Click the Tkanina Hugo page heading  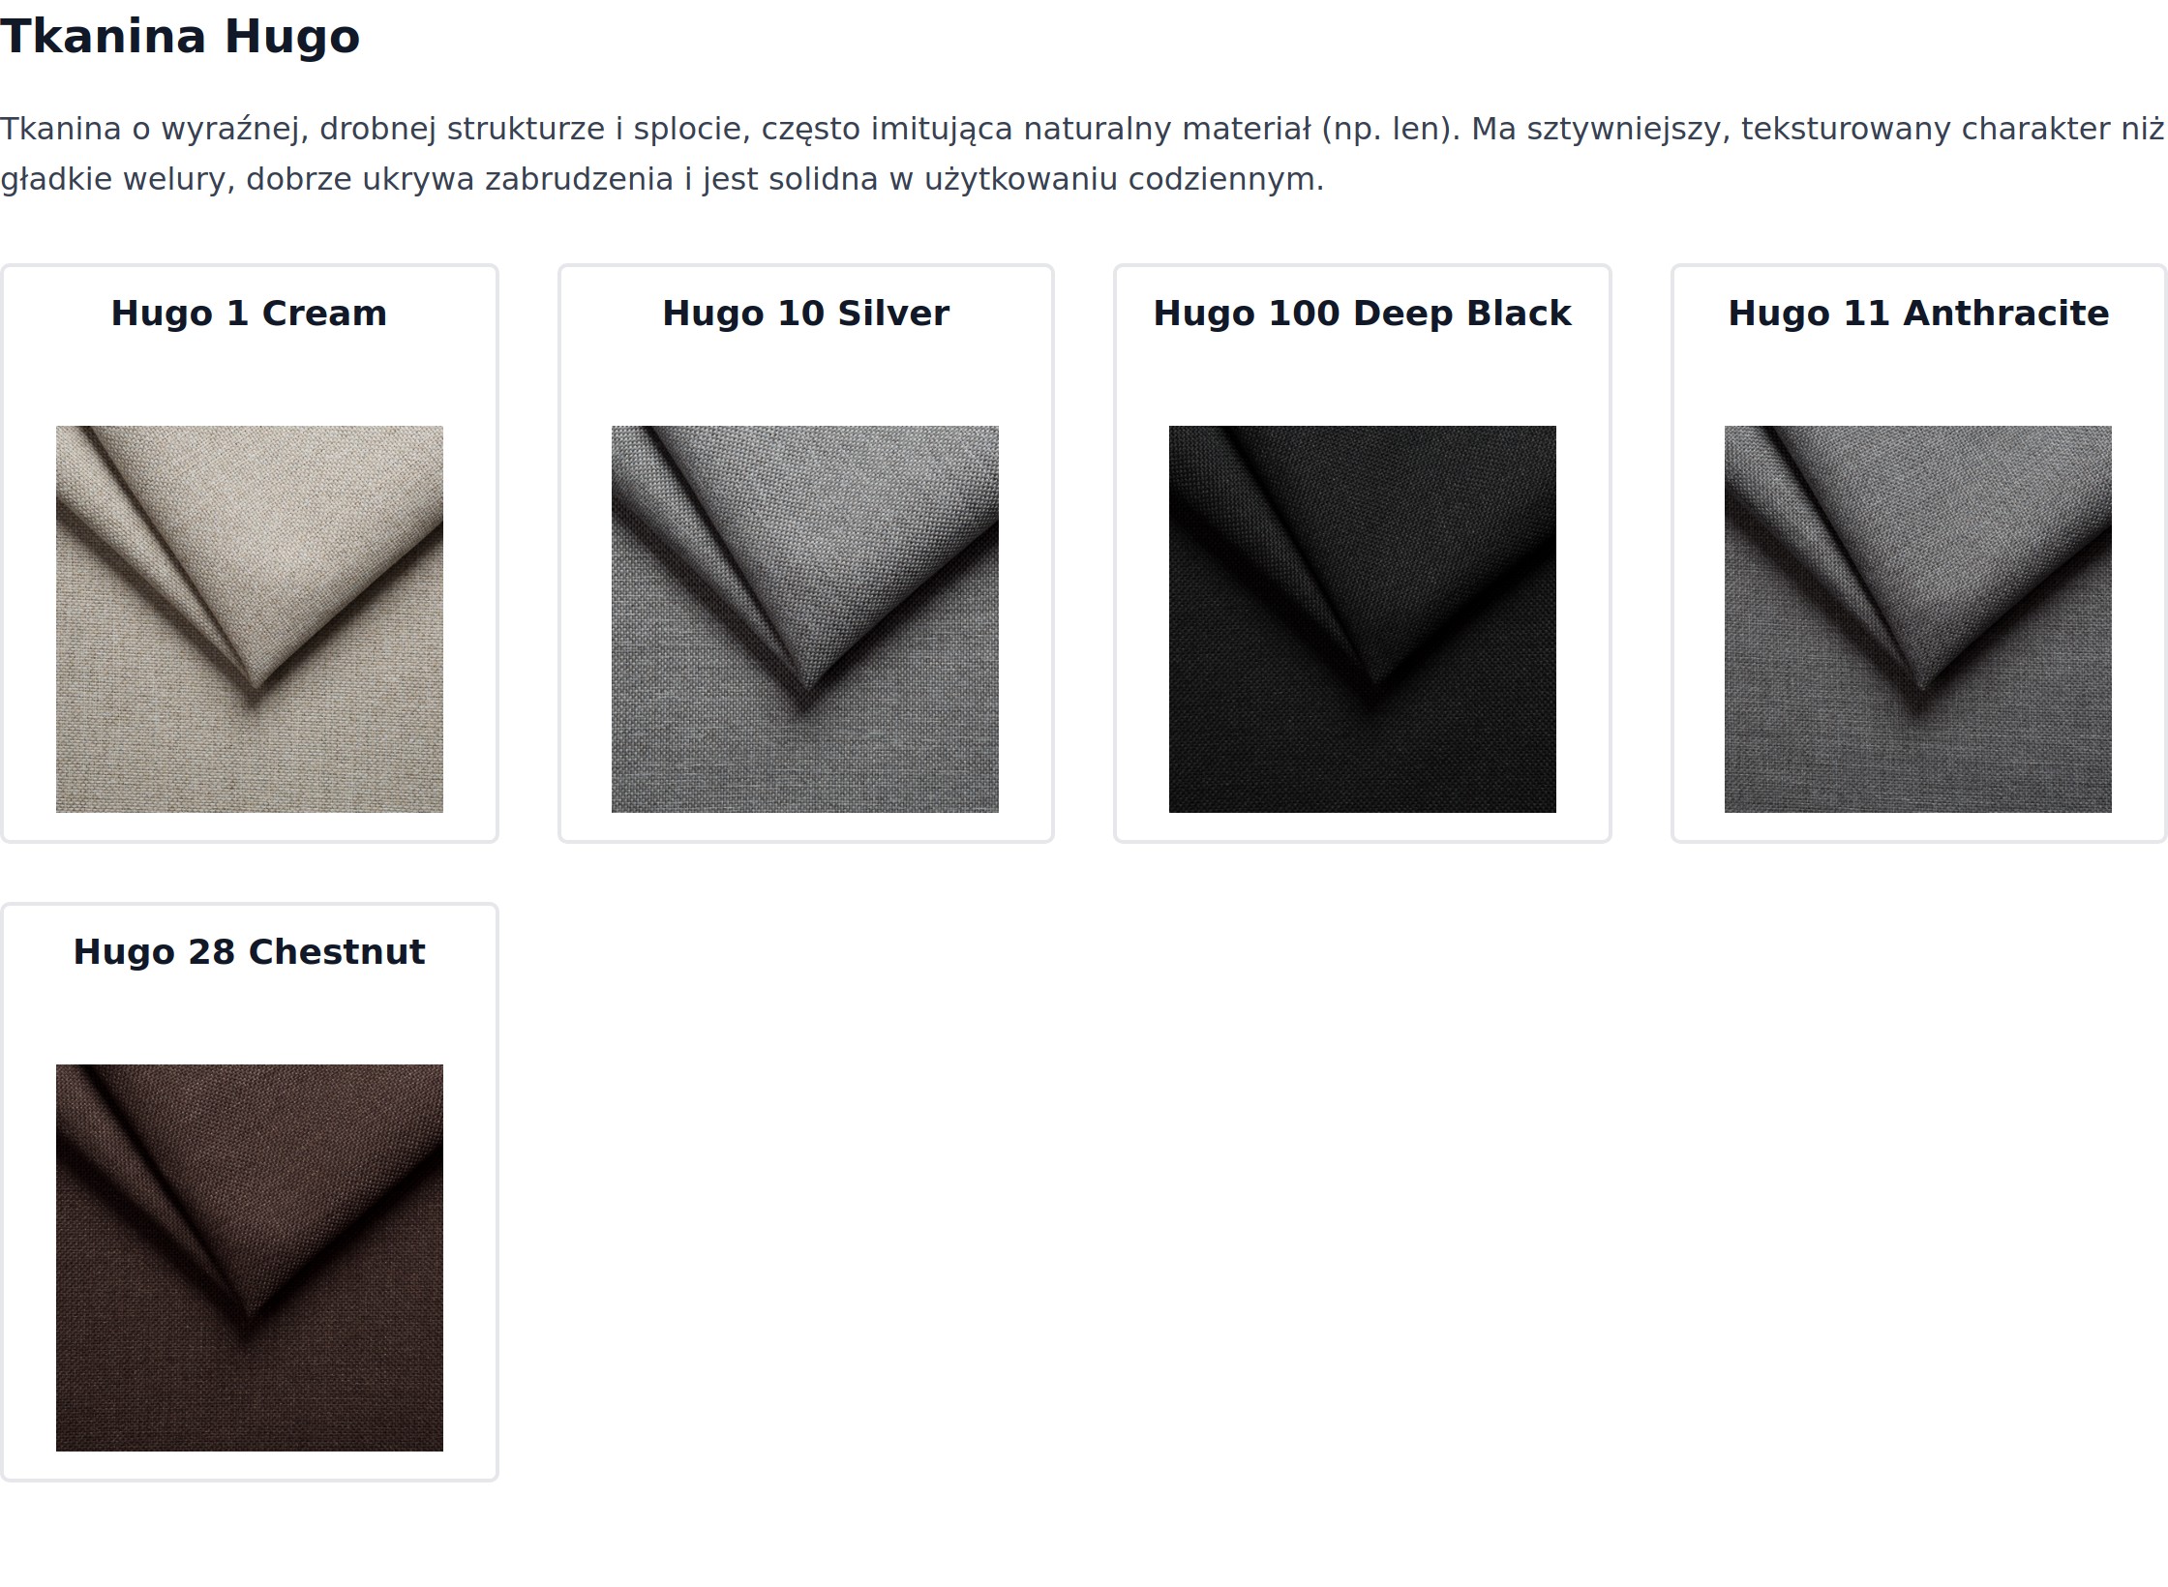coord(180,37)
